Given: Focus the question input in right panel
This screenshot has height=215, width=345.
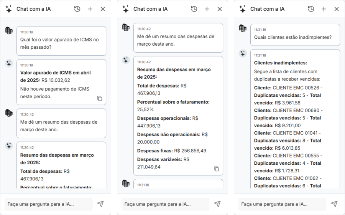Looking at the screenshot, I should (x=282, y=204).
